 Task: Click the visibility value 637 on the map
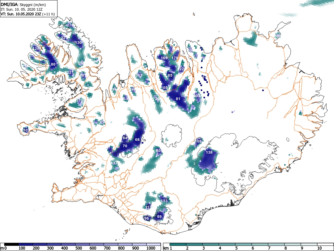point(114,163)
